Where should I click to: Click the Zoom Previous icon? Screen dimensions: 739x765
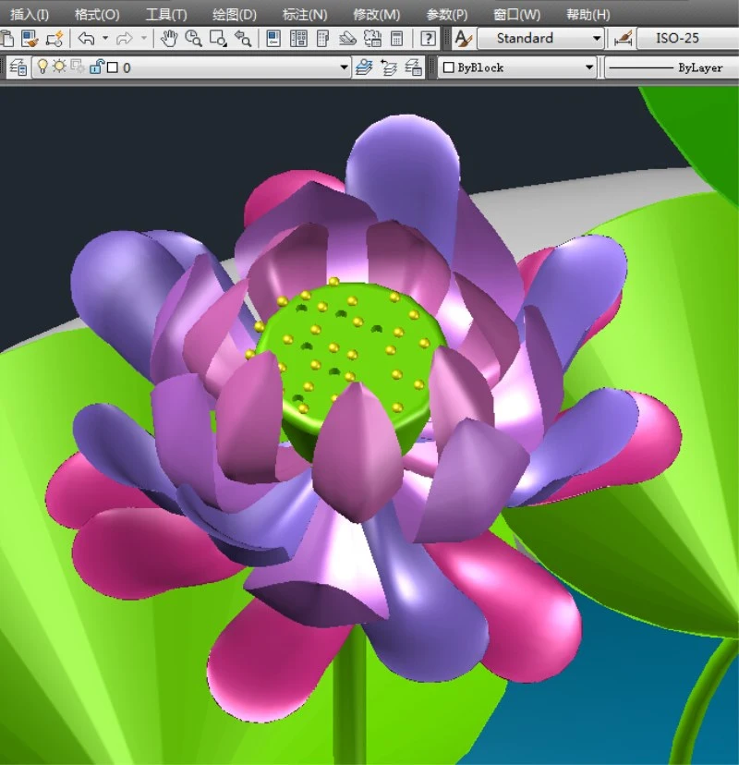point(243,38)
